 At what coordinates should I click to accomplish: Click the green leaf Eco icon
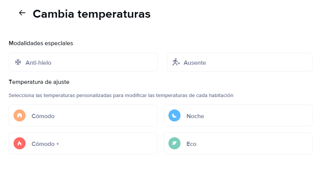tap(174, 143)
